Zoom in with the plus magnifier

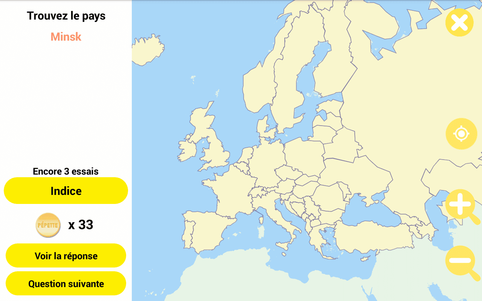click(461, 205)
